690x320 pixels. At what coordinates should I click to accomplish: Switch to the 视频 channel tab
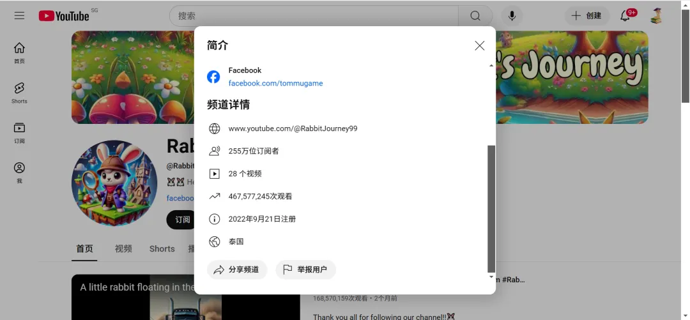point(123,248)
